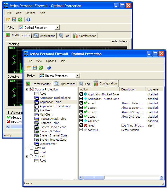Uncheck the reject rule checkbox

pyautogui.click(x=81, y=125)
